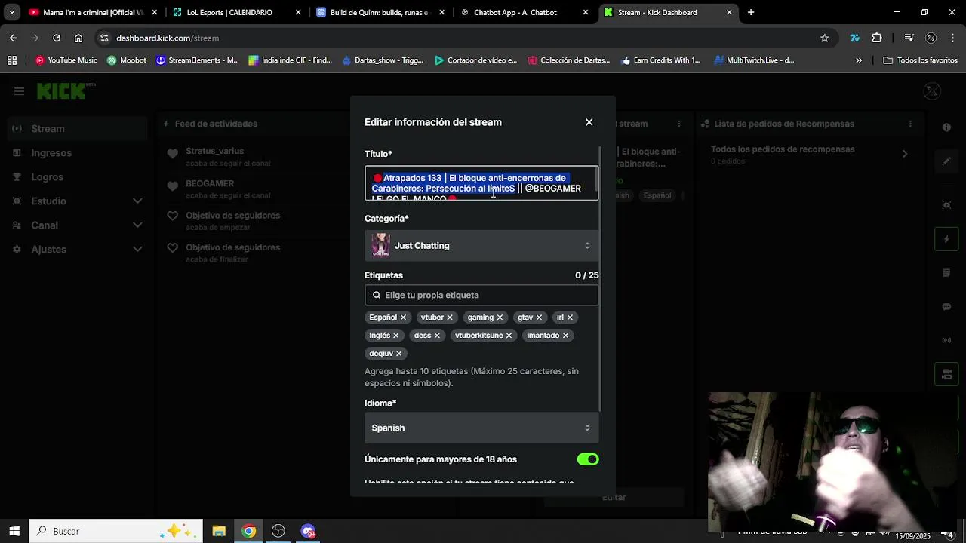Show more bookmarks chevron
The image size is (966, 543).
pyautogui.click(x=859, y=60)
